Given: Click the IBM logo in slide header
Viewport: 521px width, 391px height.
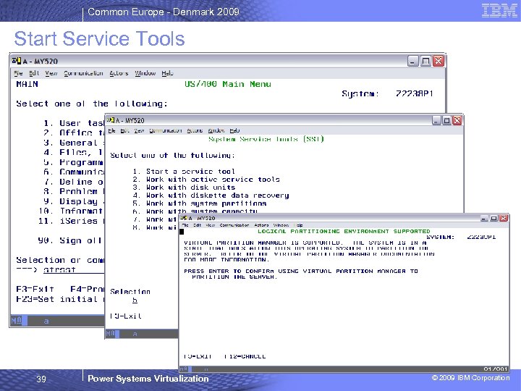Looking at the screenshot, I should click(499, 10).
